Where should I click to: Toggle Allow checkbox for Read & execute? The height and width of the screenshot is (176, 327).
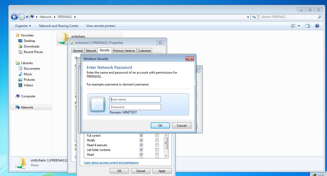(x=141, y=145)
